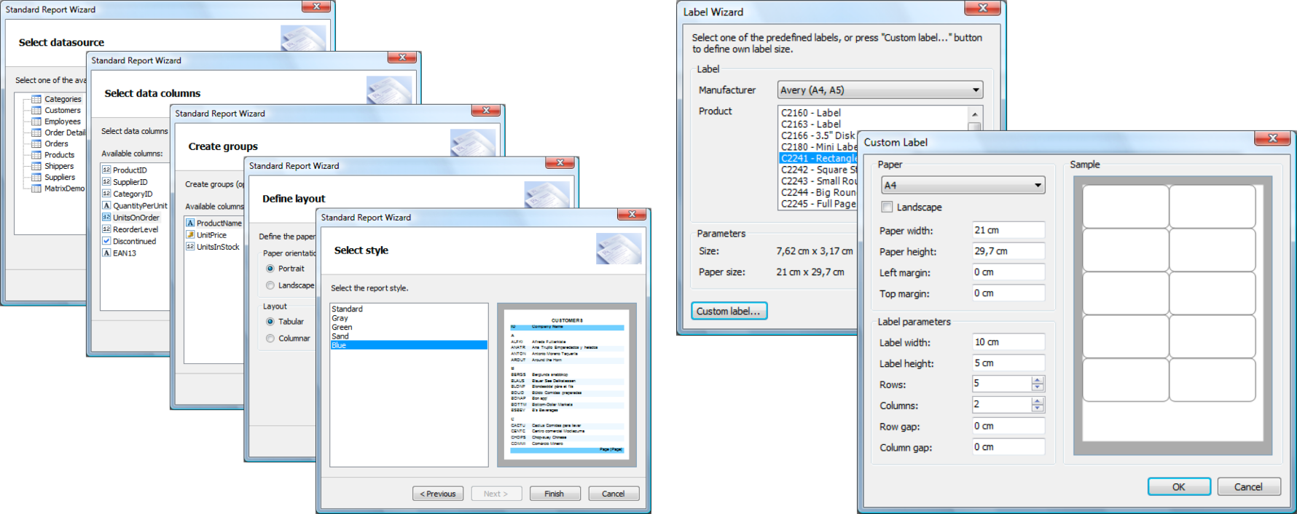
Task: Enable the Landscape checkbox in Custom Label
Action: point(887,207)
